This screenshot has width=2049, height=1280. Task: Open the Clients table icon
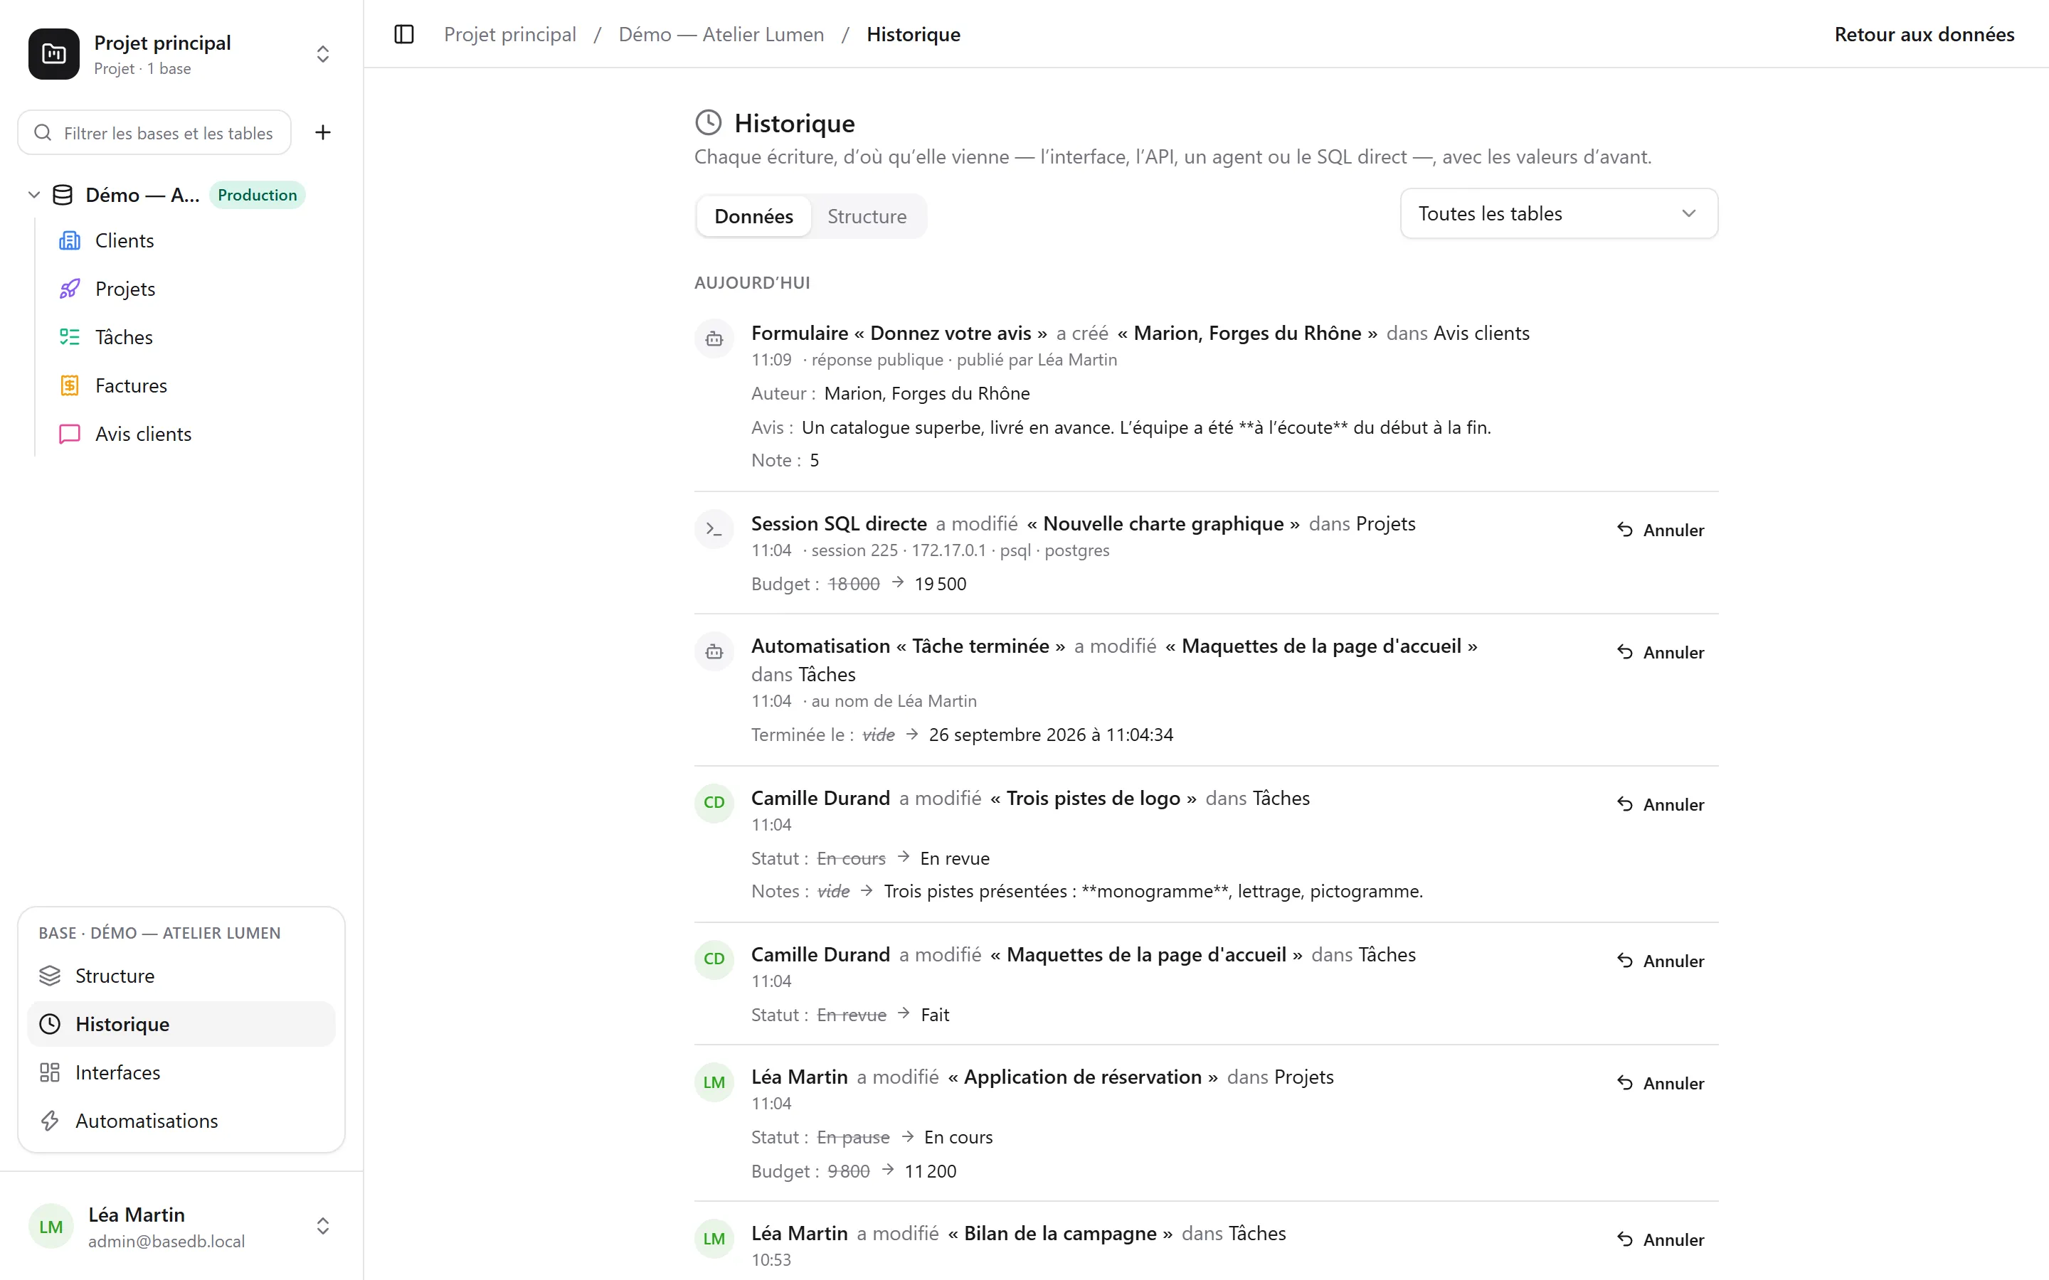(x=70, y=240)
